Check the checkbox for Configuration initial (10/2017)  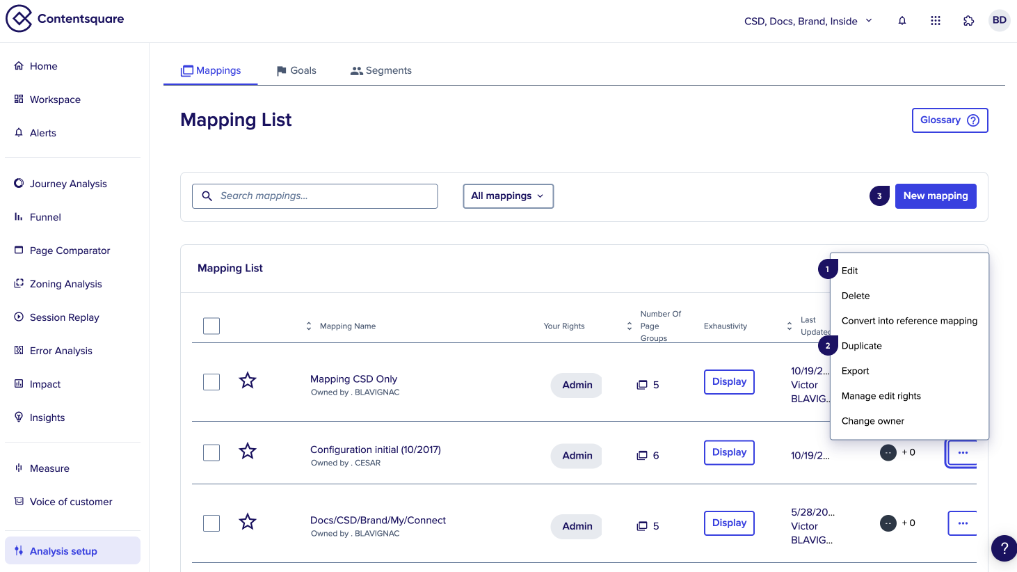(x=211, y=452)
